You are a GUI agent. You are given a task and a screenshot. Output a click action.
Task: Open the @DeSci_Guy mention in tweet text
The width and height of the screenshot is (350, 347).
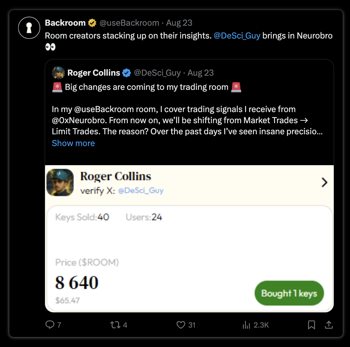pyautogui.click(x=237, y=35)
